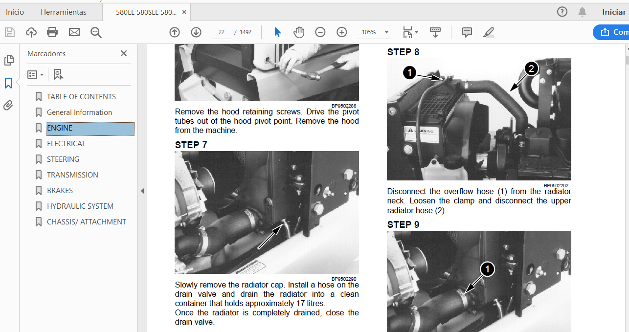629x332 pixels.
Task: Open bookmark options dropdown menu
Action: (x=35, y=74)
